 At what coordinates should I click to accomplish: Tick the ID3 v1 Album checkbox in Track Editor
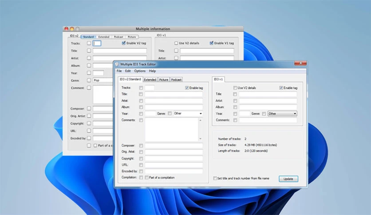tap(235, 107)
